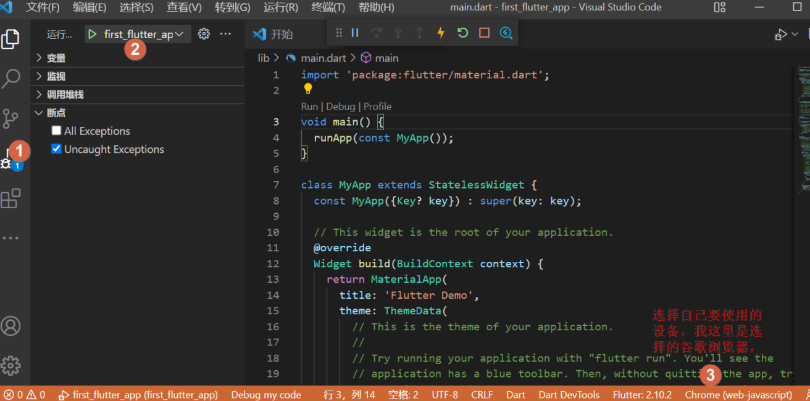Click run-or-debug icon at editor top right
The height and width of the screenshot is (401, 810).
pos(781,34)
